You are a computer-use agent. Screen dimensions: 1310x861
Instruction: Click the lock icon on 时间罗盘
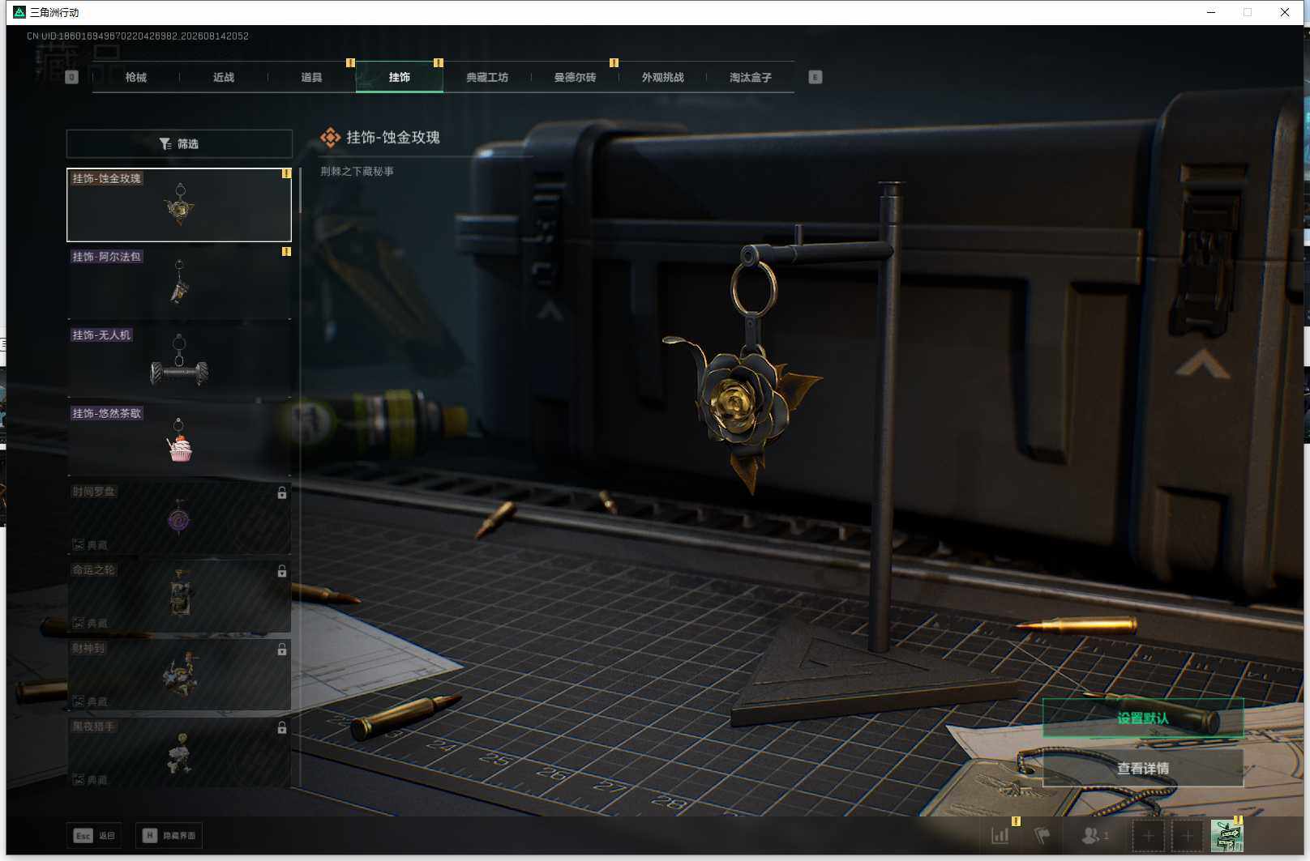click(282, 492)
